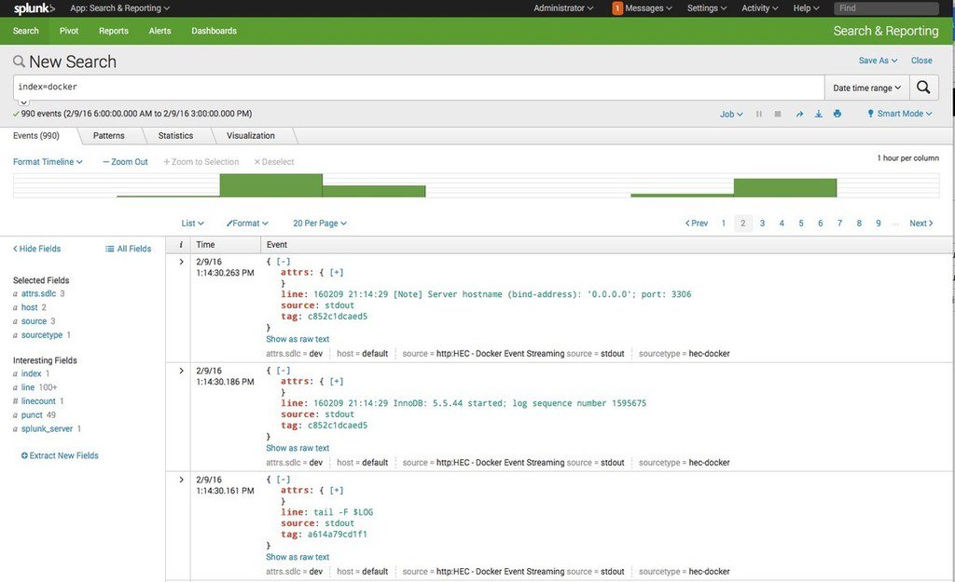The image size is (955, 582).
Task: Pause the running search job
Action: coord(759,114)
